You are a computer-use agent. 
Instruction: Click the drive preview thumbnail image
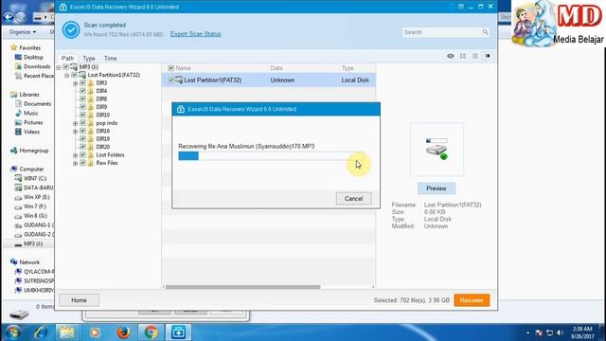[x=437, y=150]
